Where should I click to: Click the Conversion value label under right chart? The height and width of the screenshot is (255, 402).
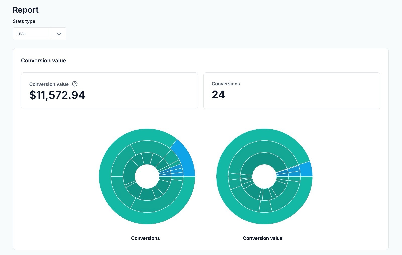(x=263, y=238)
